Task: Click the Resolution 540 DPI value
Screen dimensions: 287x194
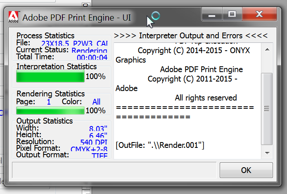Action: pos(93,142)
